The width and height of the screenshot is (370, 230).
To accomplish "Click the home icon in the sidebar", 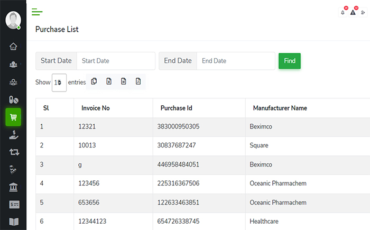I will click(13, 47).
